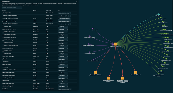Image resolution: width=173 pixels, height=93 pixels.
Task: Select the Lounge Motion Sensor node icon
Action: (x=90, y=52)
